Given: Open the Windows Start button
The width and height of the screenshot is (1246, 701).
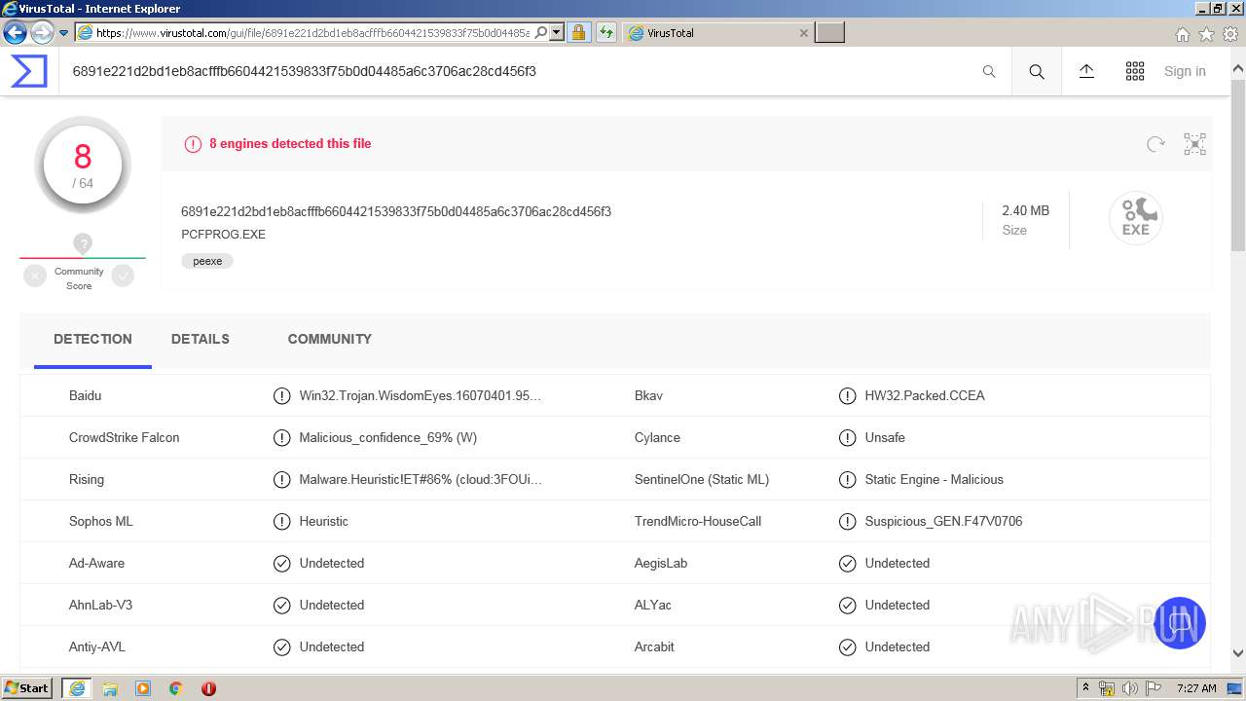Looking at the screenshot, I should pos(27,688).
